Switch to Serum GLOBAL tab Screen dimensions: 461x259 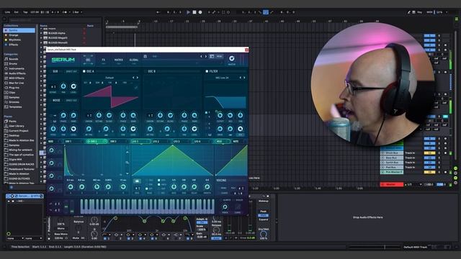134,60
